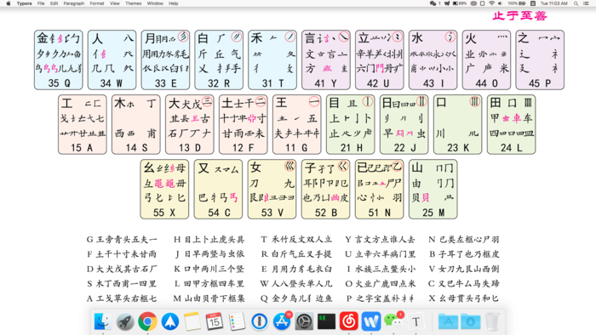Click the '34 W' key card label
Image resolution: width=596 pixels, height=335 pixels.
111,83
